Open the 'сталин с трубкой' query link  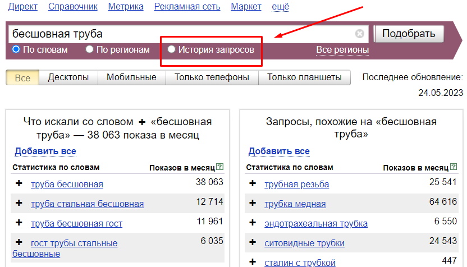[300, 263]
